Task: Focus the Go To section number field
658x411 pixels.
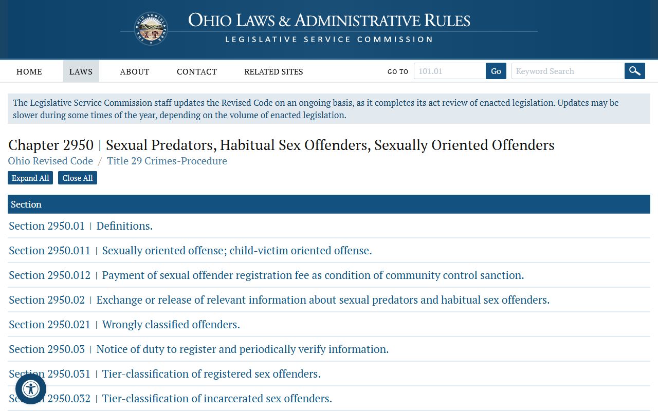Action: [x=450, y=71]
